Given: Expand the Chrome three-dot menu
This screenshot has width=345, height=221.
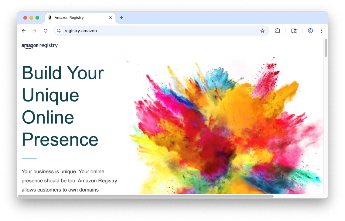Looking at the screenshot, I should (x=321, y=31).
